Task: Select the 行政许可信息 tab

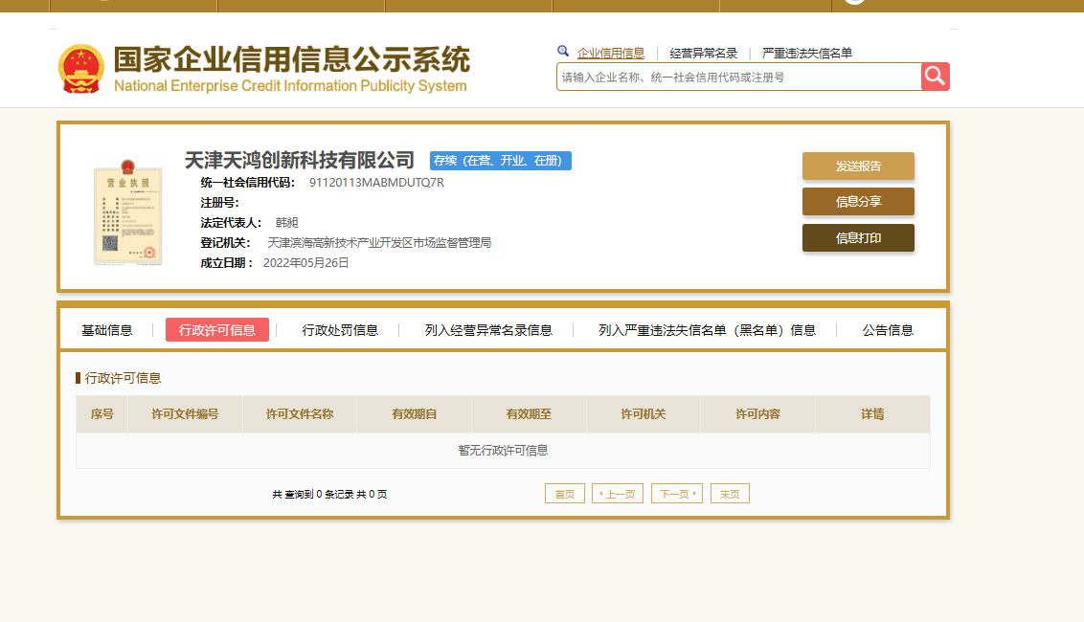Action: 217,329
